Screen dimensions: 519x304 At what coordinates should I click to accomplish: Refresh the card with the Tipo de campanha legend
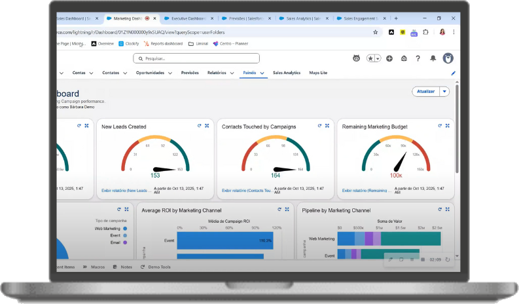[x=119, y=209]
